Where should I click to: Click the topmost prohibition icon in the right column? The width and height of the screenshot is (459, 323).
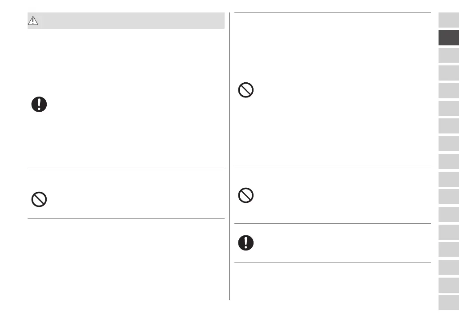(x=246, y=90)
